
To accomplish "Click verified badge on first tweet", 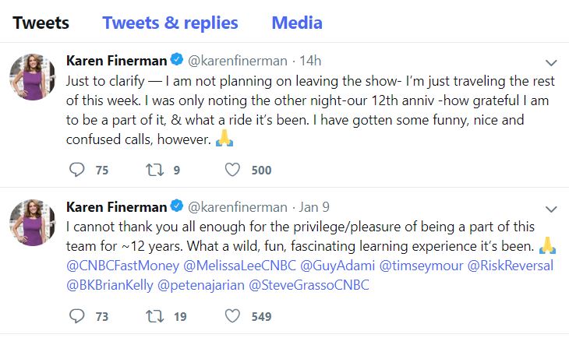I will pos(177,62).
